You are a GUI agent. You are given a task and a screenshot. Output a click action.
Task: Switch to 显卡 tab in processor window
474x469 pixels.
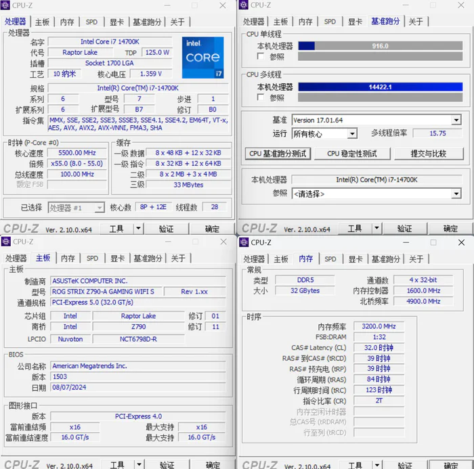(116, 22)
